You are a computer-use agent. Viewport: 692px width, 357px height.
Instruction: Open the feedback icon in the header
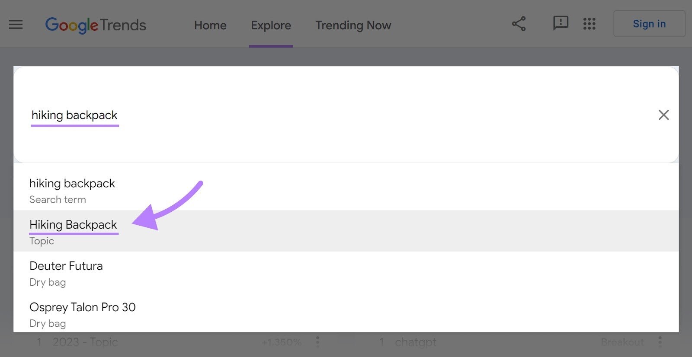[x=561, y=24]
